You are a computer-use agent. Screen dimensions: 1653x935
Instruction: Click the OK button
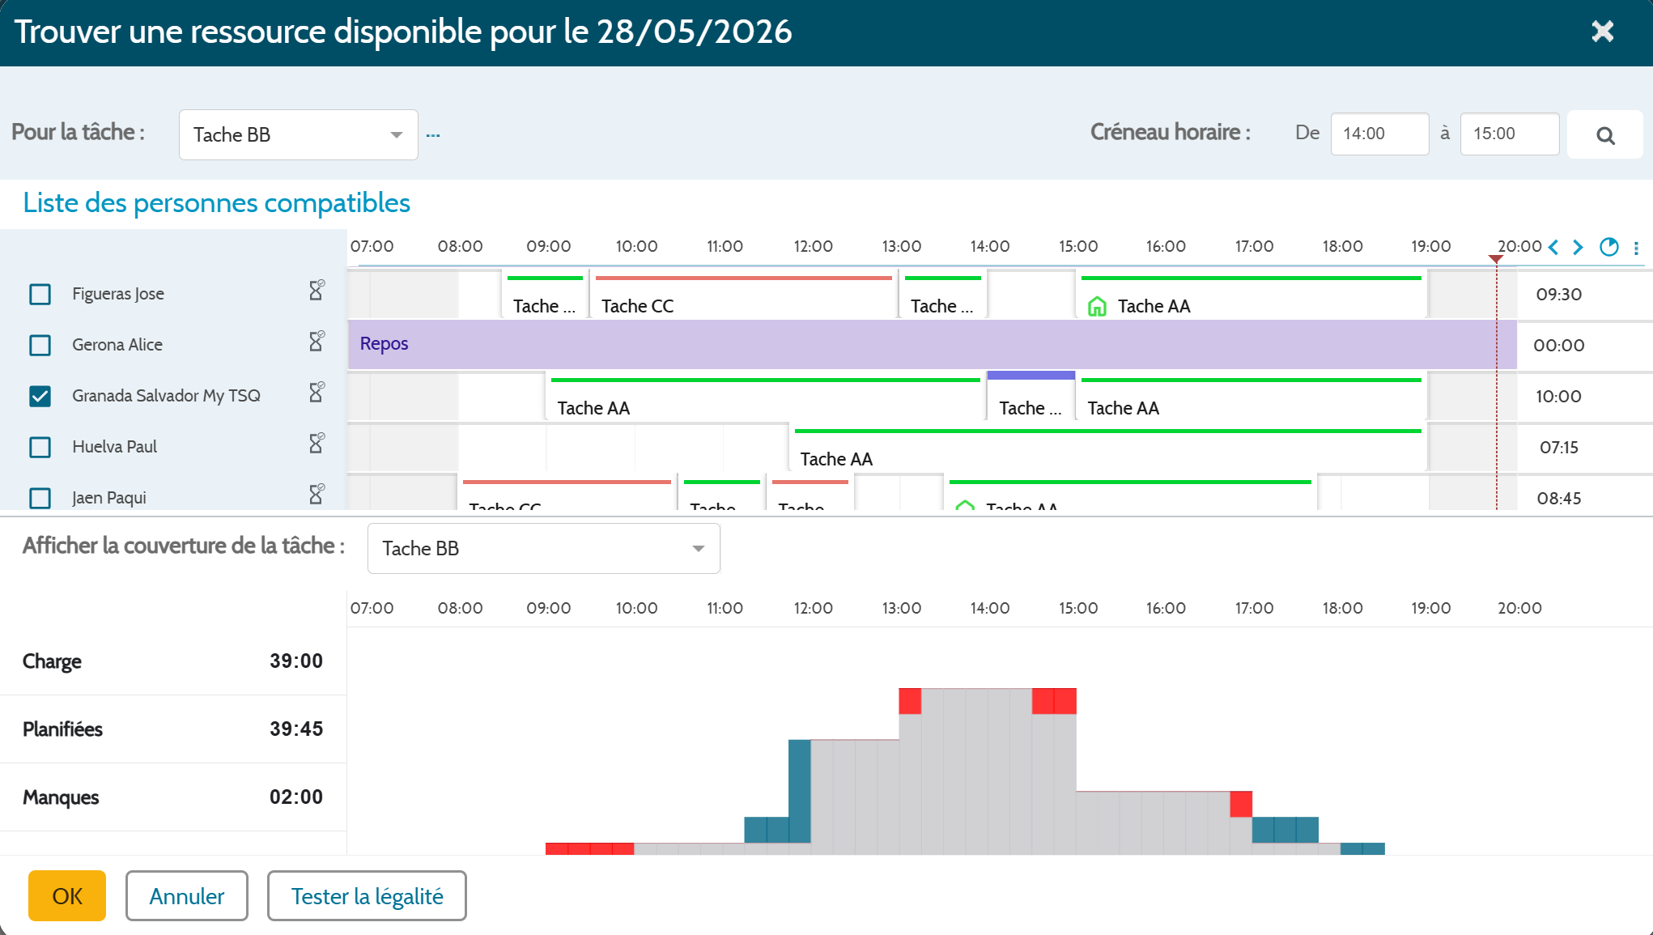pos(67,895)
